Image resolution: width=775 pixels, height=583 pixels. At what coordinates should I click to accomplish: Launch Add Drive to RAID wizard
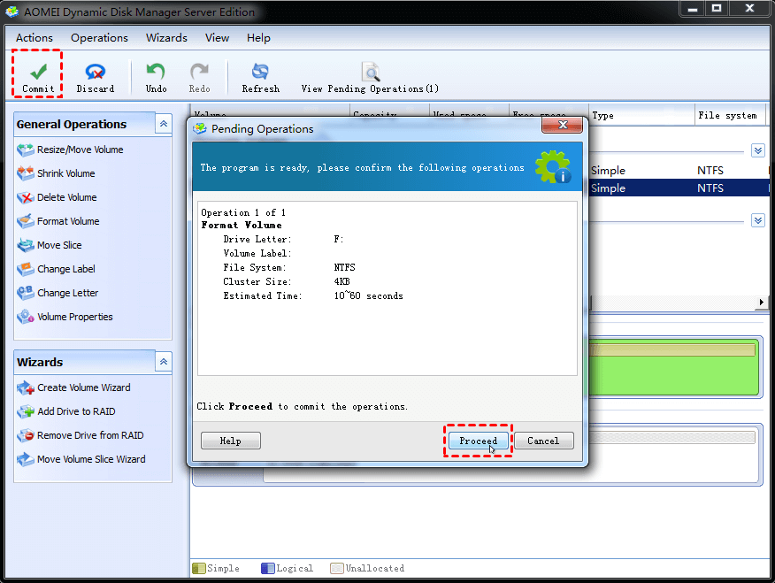coord(65,411)
